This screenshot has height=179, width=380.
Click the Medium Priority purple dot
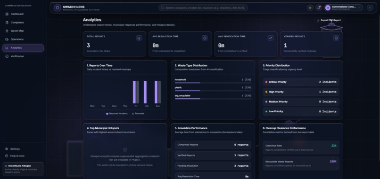[x=266, y=101]
